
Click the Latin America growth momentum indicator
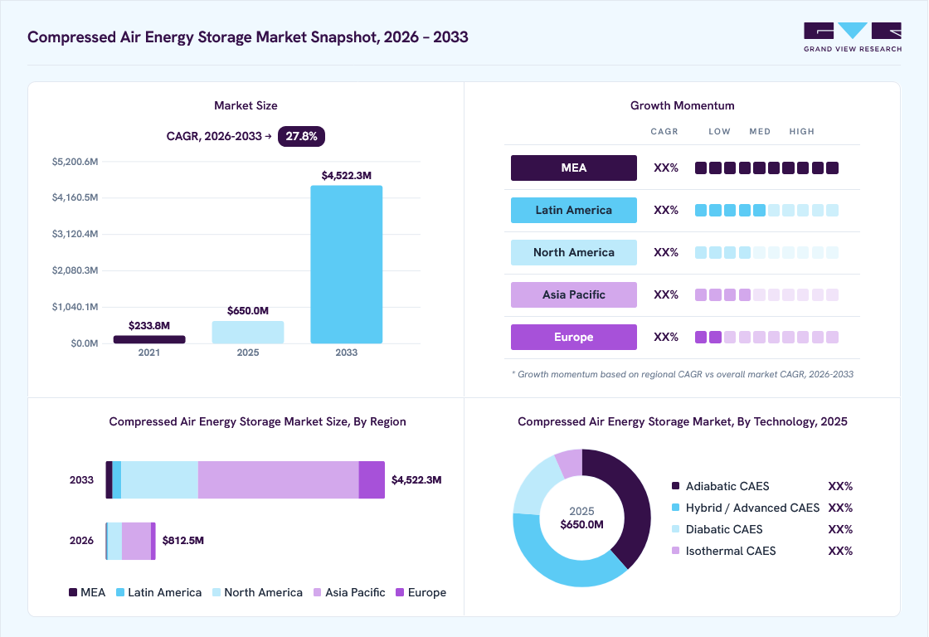pyautogui.click(x=766, y=210)
